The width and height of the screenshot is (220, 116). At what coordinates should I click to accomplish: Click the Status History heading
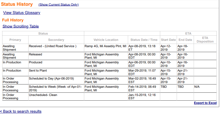17,4
